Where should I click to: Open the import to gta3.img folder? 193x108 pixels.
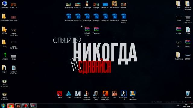pyautogui.click(x=188, y=6)
